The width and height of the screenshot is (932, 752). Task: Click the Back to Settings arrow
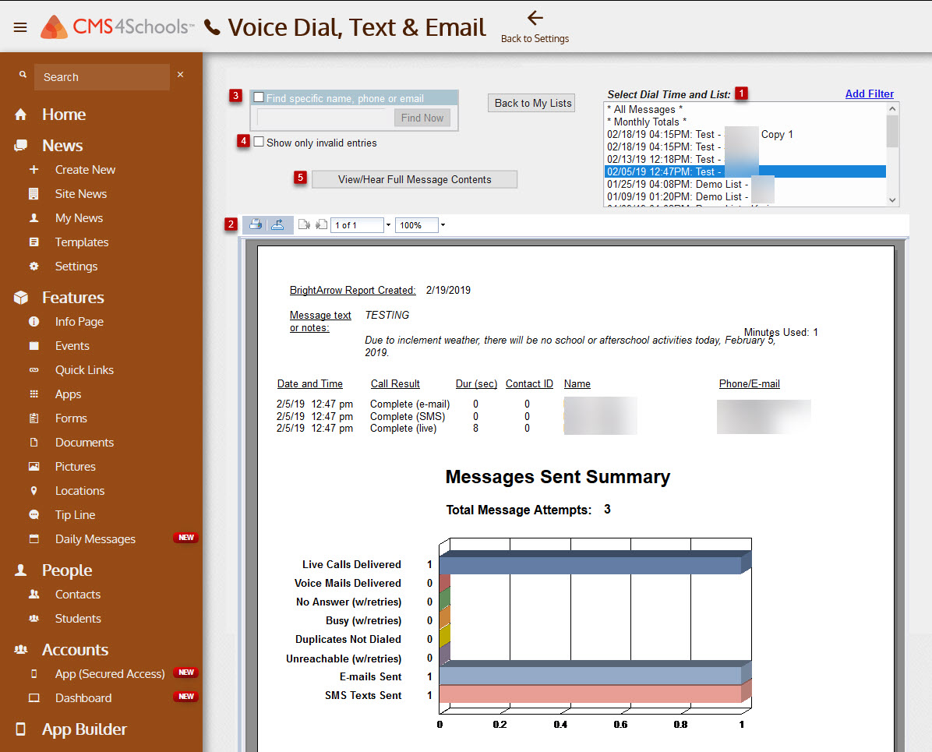point(535,18)
